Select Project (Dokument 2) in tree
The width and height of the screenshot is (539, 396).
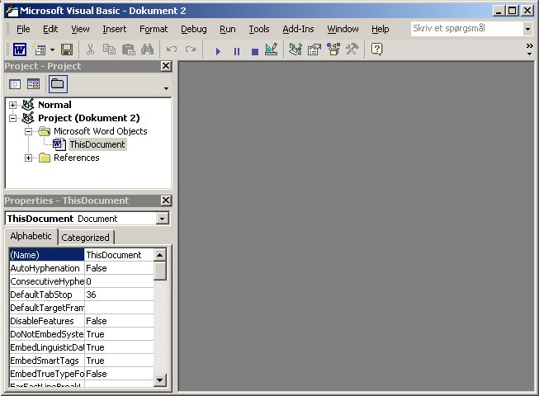coord(88,118)
